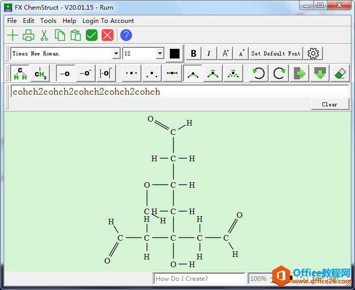The width and height of the screenshot is (355, 290).
Task: Select the straight three-dot layout icon
Action: coord(132,73)
